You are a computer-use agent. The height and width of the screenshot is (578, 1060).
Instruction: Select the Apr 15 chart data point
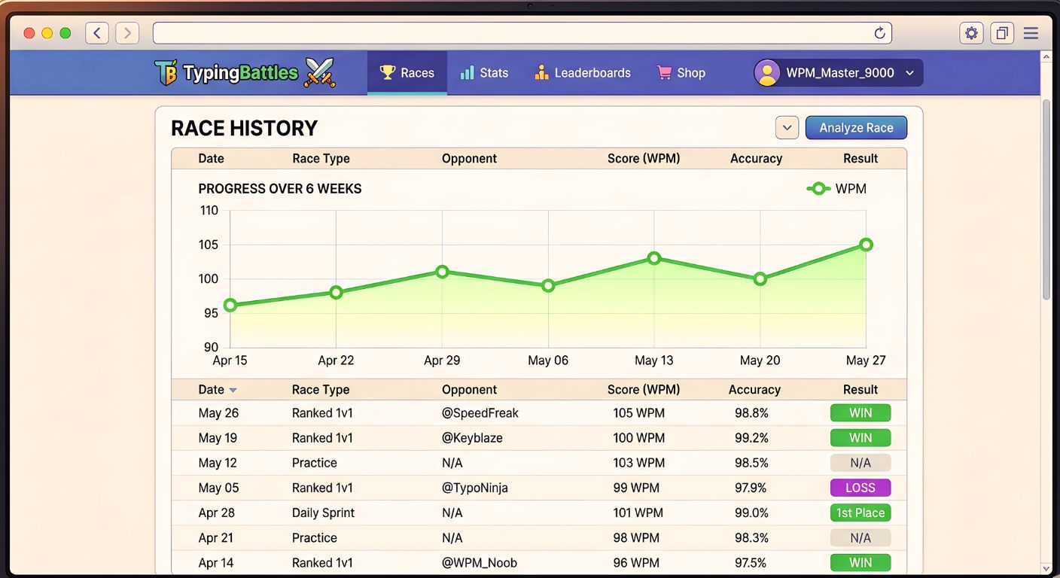230,306
